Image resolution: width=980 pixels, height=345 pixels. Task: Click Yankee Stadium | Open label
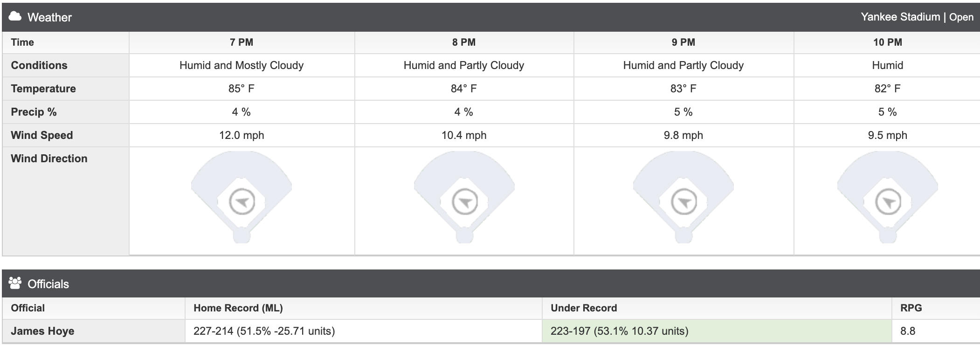tap(917, 17)
